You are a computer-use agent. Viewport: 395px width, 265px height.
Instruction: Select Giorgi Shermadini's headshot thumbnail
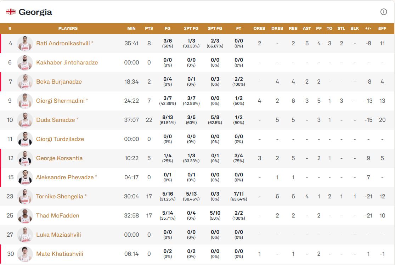[25, 101]
